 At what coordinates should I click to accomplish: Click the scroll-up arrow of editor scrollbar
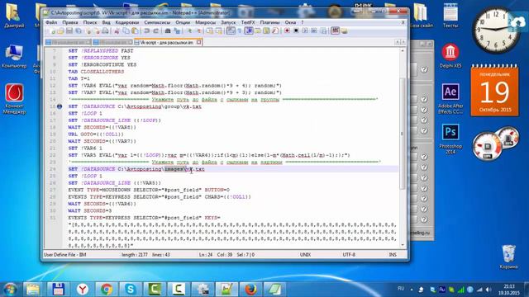[x=403, y=51]
